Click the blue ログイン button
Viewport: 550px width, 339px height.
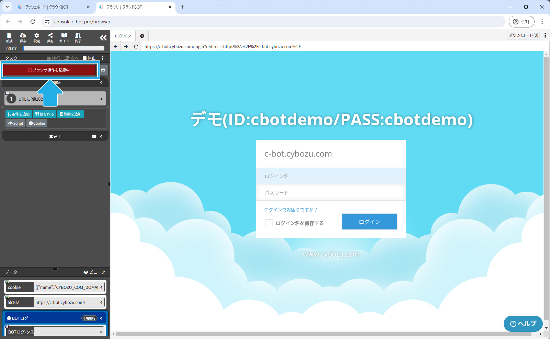pos(369,222)
